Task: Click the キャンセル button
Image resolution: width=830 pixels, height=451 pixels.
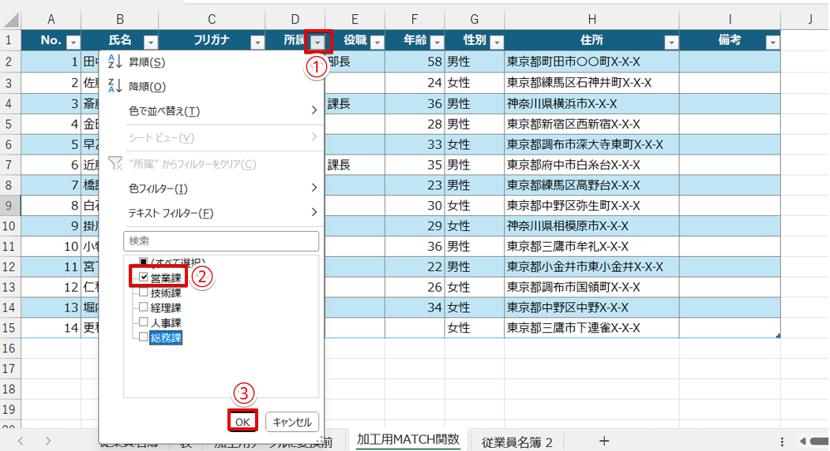Action: tap(292, 422)
